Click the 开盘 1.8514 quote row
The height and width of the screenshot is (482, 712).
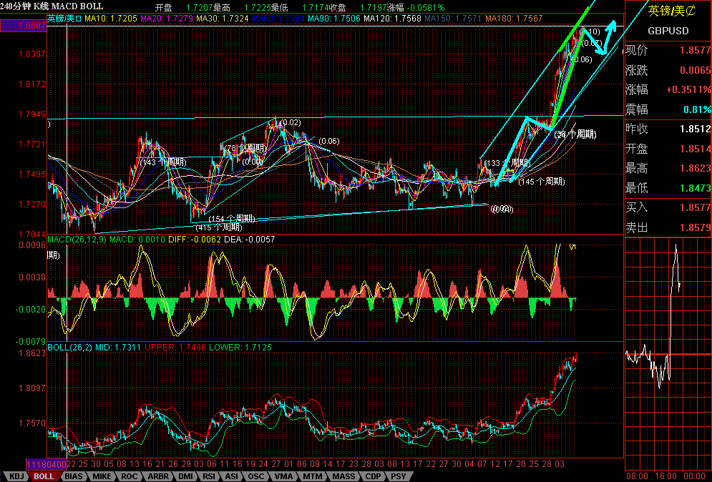click(668, 149)
